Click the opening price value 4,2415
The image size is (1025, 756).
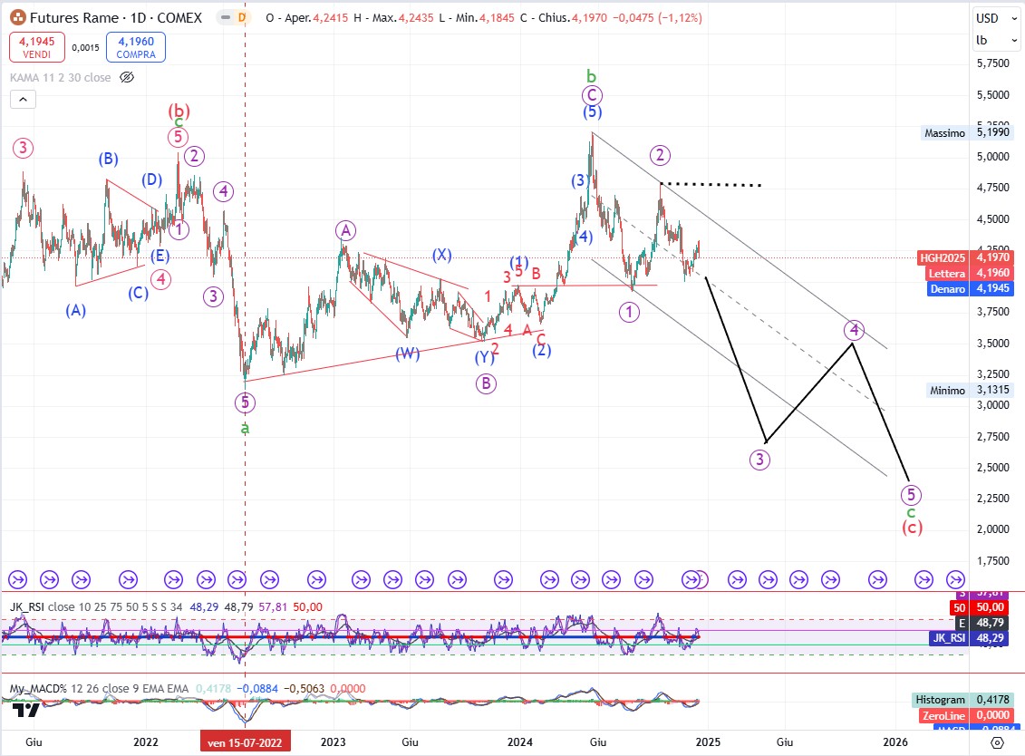coord(330,17)
